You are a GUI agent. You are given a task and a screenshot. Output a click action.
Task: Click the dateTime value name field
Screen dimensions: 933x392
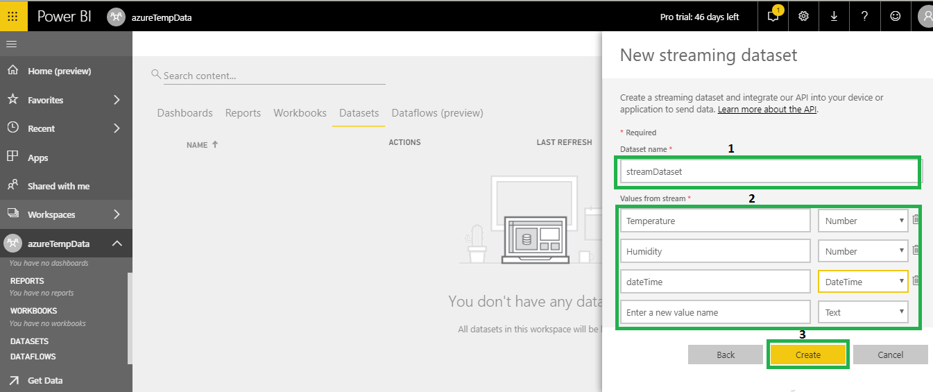(715, 282)
